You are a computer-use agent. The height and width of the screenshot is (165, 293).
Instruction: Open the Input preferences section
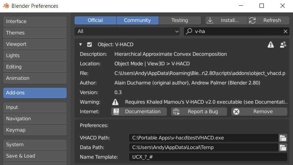pyautogui.click(x=35, y=107)
